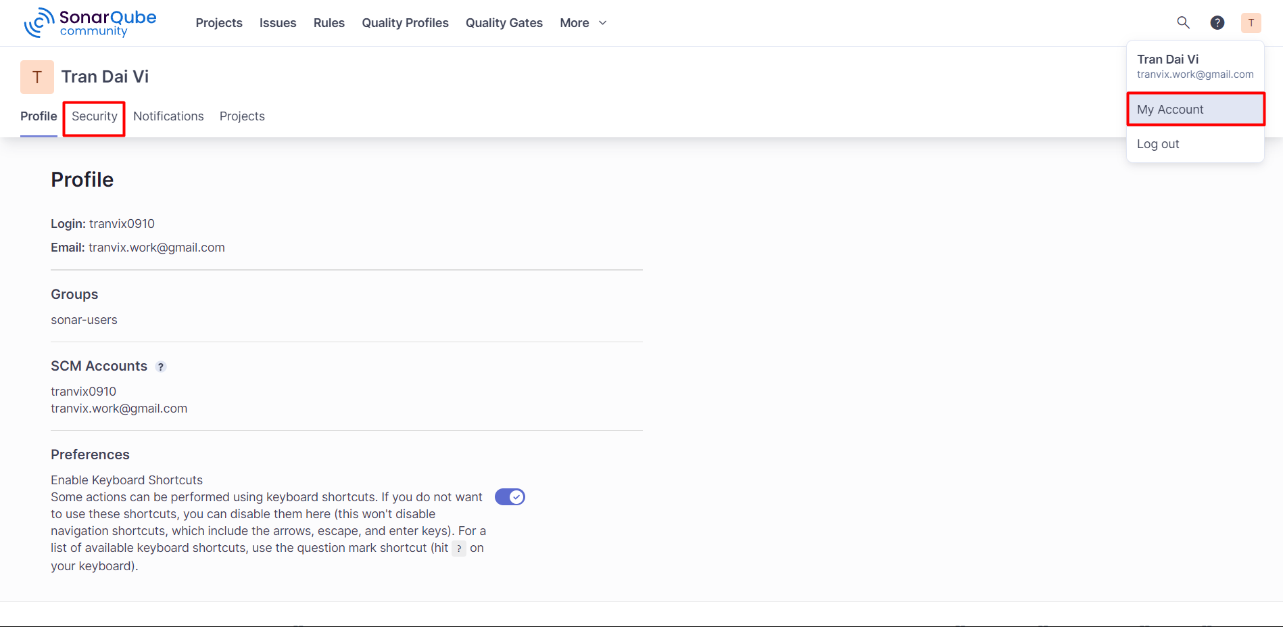
Task: Switch to the Security tab
Action: pos(95,116)
